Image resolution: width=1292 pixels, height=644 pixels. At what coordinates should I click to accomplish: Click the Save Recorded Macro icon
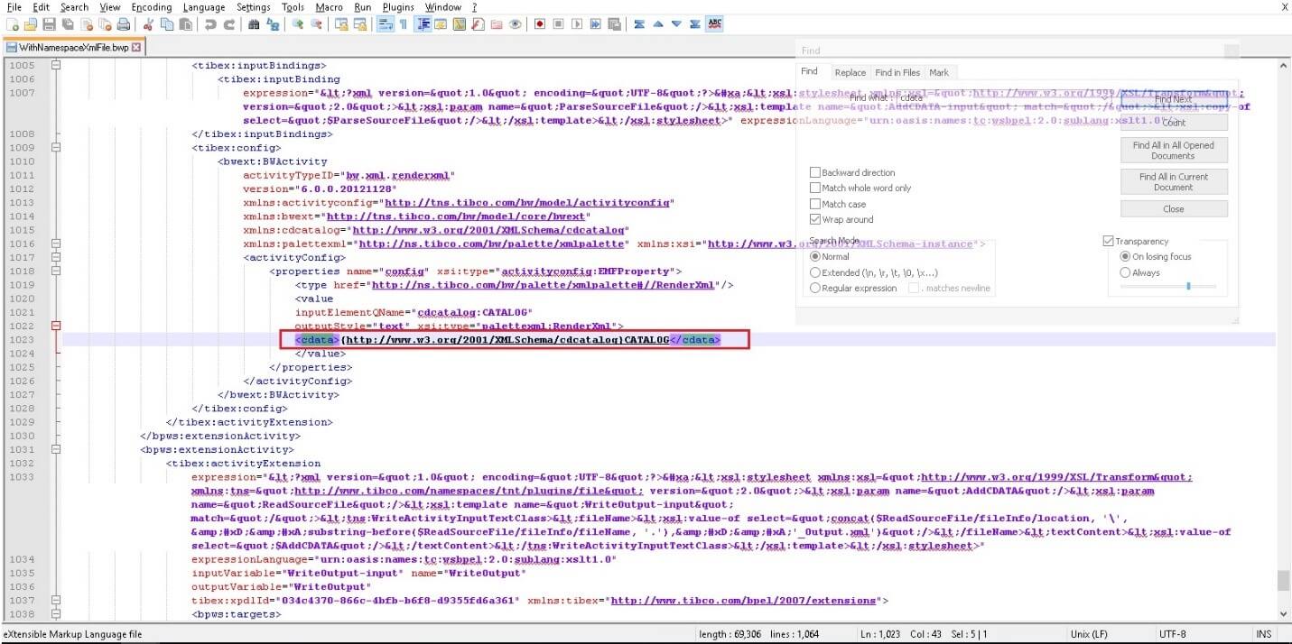pos(614,23)
